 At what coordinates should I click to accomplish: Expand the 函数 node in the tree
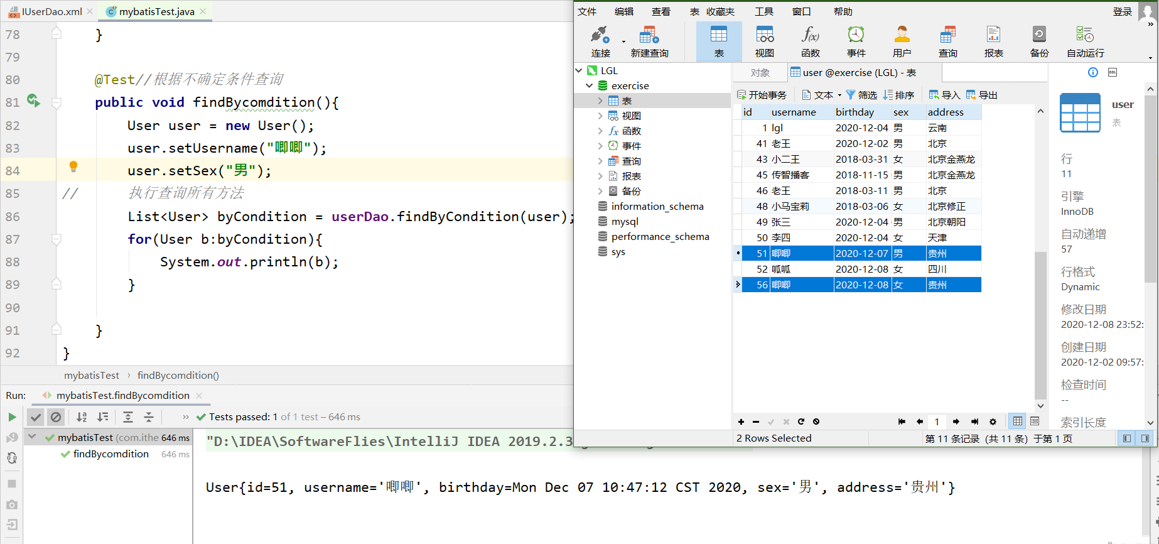600,131
